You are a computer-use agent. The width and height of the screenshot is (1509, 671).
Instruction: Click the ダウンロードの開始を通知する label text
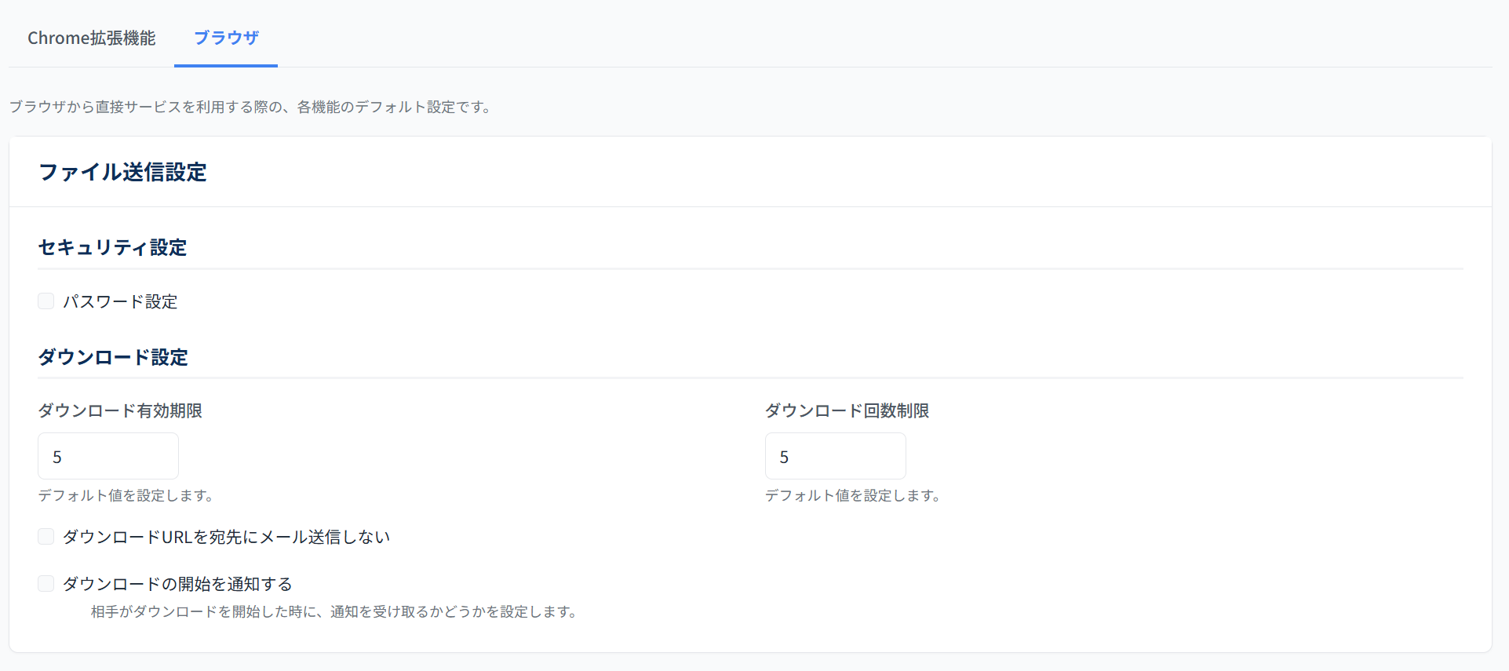tap(177, 585)
